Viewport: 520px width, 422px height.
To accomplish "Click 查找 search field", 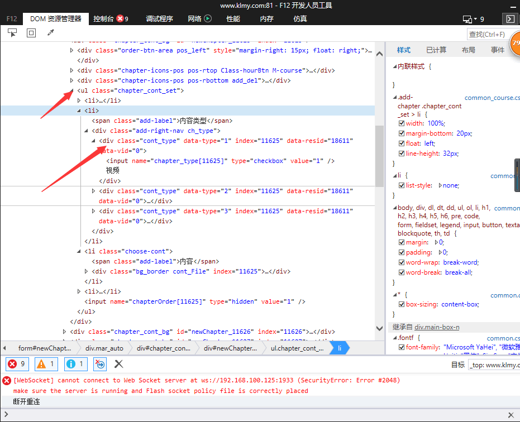I will (x=488, y=34).
